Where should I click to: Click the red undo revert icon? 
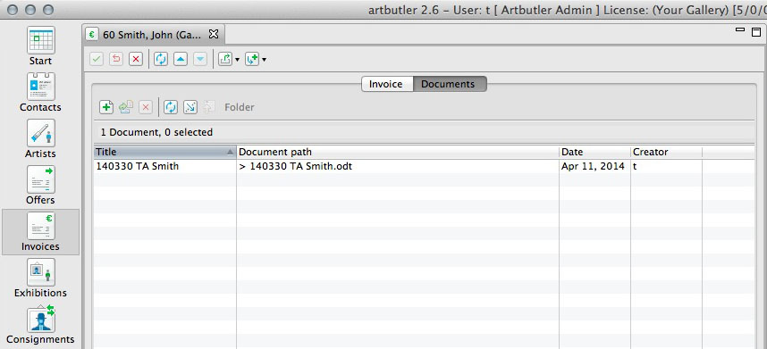pyautogui.click(x=116, y=60)
